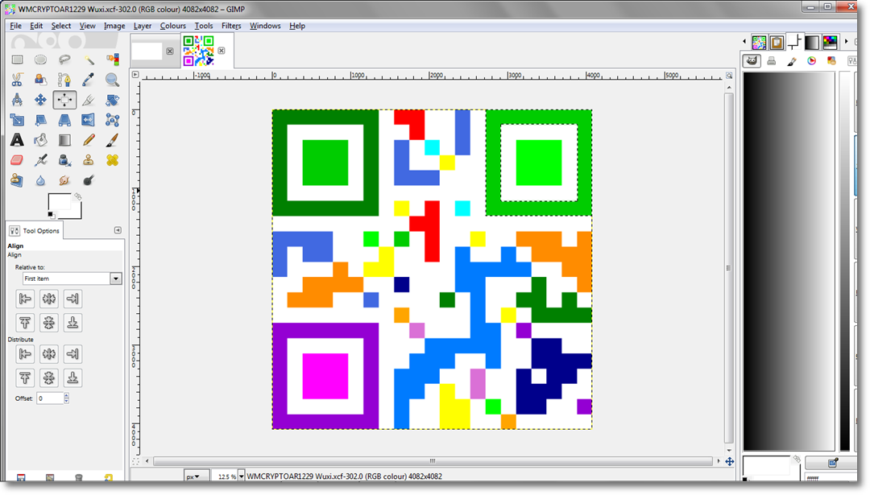Open the Select menu
The width and height of the screenshot is (870, 495).
tap(61, 26)
